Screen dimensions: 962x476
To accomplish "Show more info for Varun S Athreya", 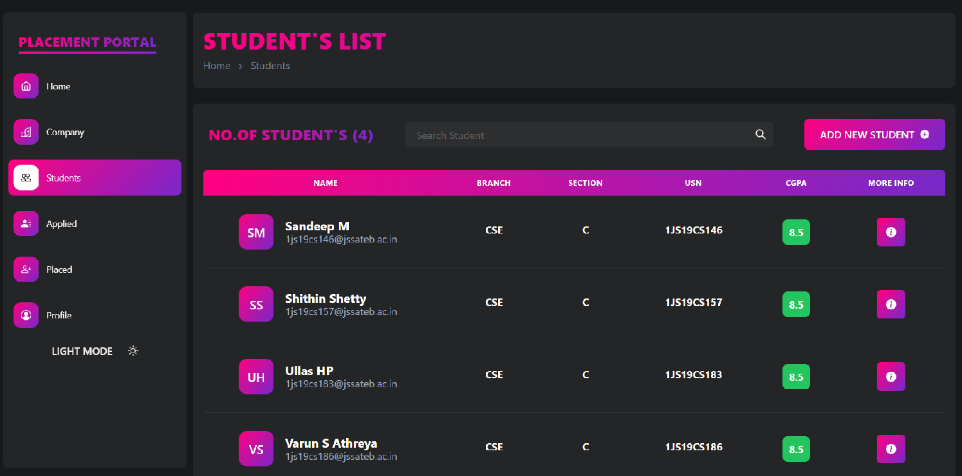I will (x=891, y=449).
